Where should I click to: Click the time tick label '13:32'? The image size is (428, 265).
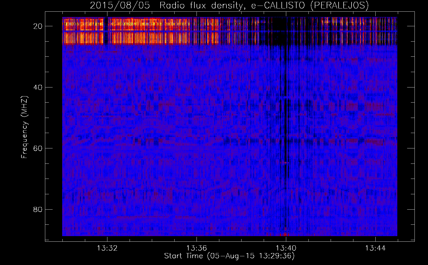pyautogui.click(x=107, y=248)
